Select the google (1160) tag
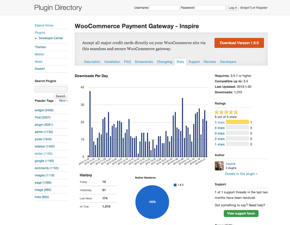Image resolution: width=290 pixels, height=225 pixels. [x=44, y=161]
